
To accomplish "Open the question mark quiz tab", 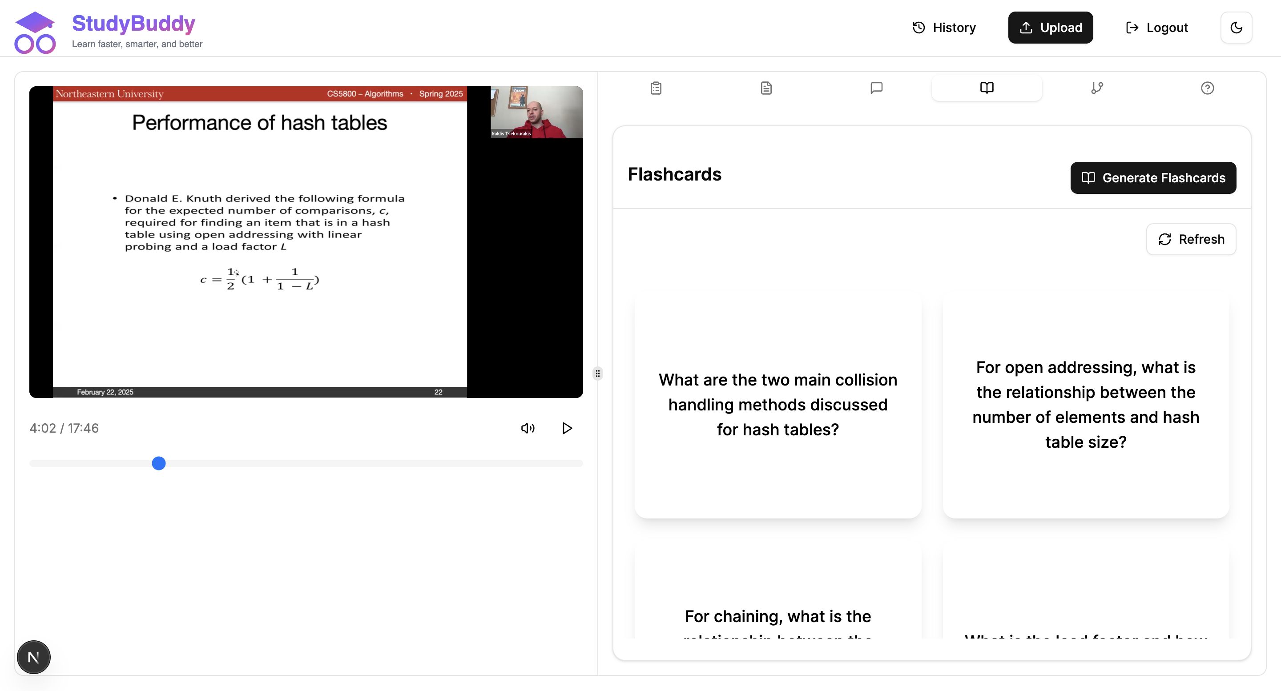I will click(1207, 88).
